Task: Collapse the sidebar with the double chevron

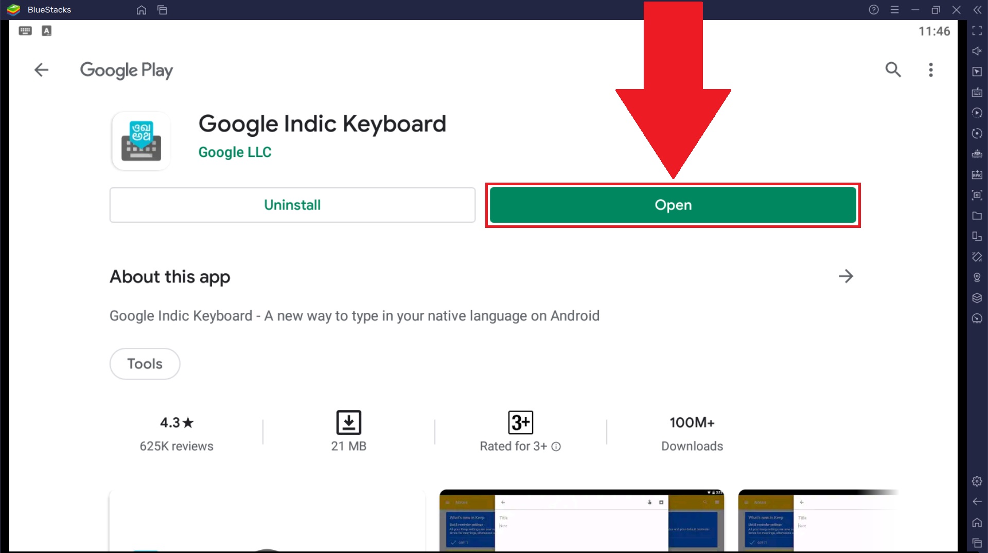Action: [x=978, y=10]
